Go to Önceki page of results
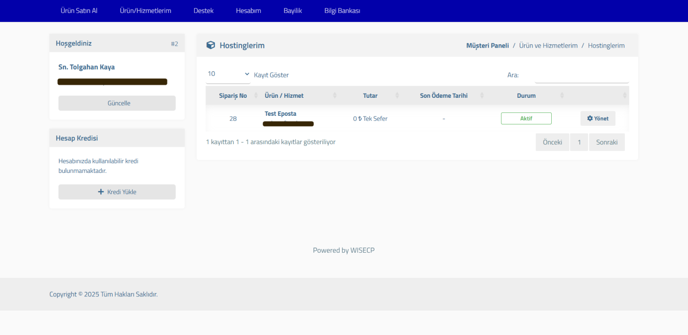Viewport: 688px width, 335px height. 552,142
